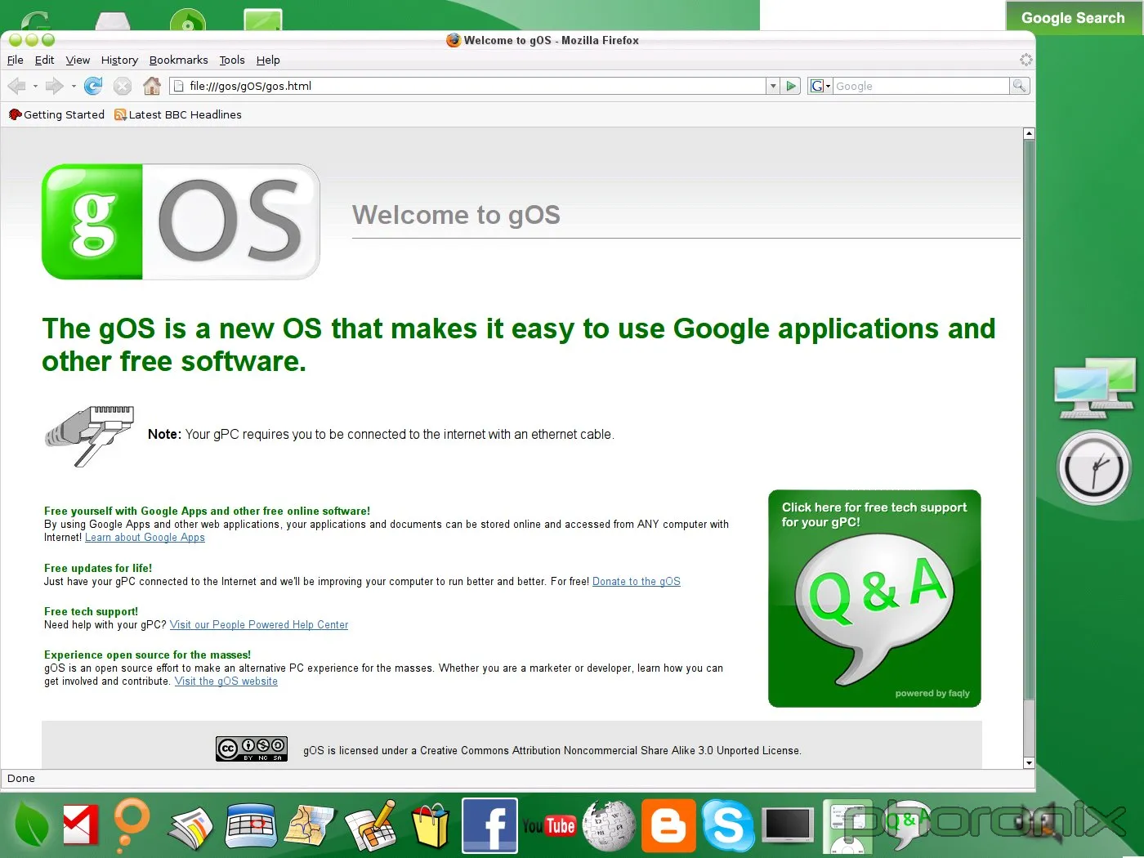Open Wikipedia globe icon in dock

pyautogui.click(x=609, y=825)
